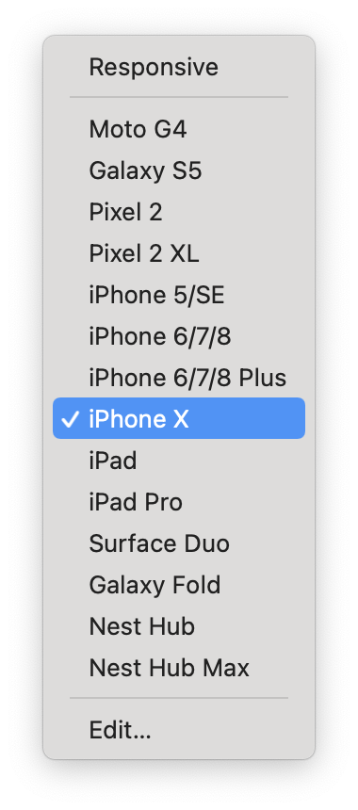Switch to Surface Duo
The width and height of the screenshot is (358, 810).
point(179,543)
